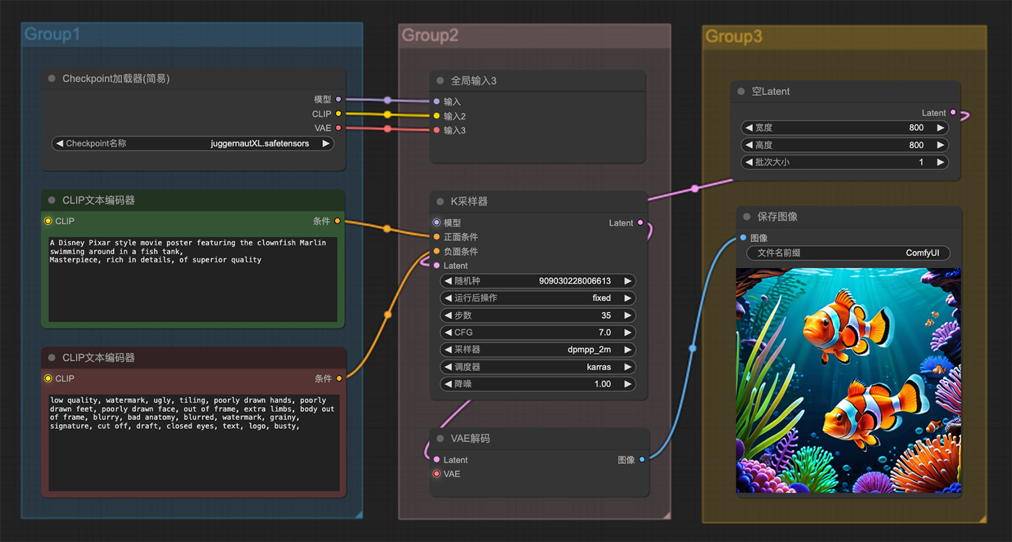Screen dimensions: 1012x542
Task: Click 条件 output port of negative prompt node
Action: point(339,379)
